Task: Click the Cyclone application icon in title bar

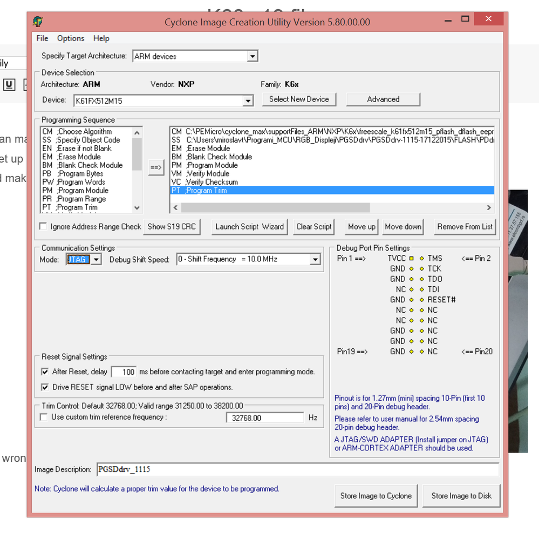Action: click(38, 22)
